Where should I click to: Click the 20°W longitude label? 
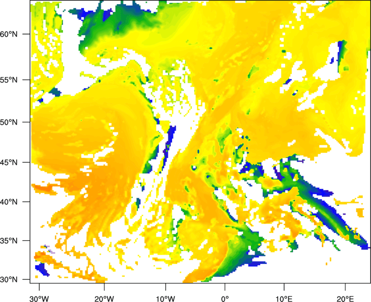[x=104, y=299]
